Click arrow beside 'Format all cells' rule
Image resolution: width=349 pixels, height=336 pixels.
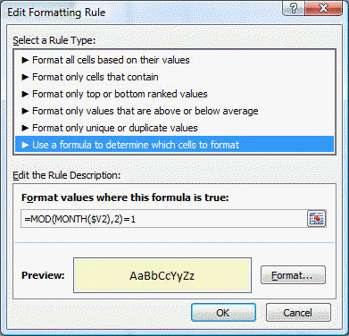pos(25,60)
